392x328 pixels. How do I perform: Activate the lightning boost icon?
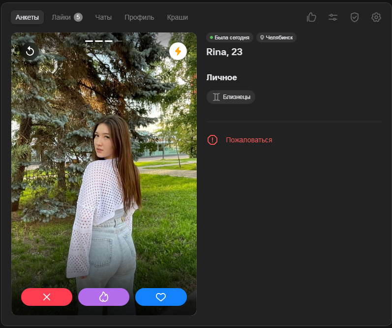point(178,51)
